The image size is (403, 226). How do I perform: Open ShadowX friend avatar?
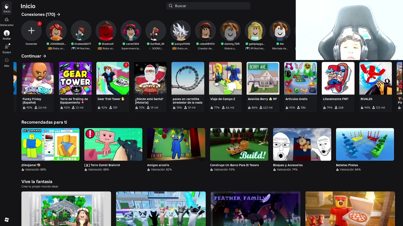106,30
